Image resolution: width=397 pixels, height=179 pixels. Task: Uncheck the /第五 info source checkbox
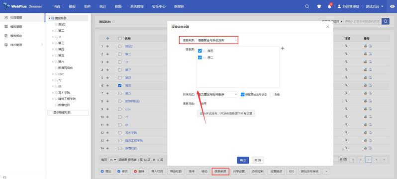click(x=200, y=51)
